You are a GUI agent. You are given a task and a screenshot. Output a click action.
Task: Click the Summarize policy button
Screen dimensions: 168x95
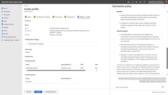pos(50,92)
